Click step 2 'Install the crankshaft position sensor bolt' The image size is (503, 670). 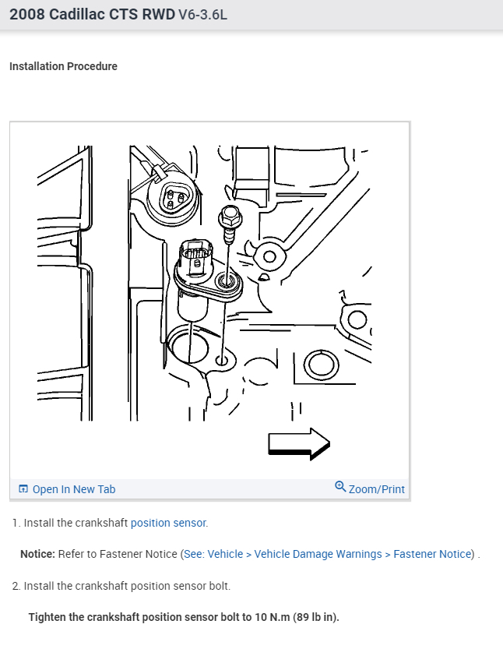tap(121, 586)
